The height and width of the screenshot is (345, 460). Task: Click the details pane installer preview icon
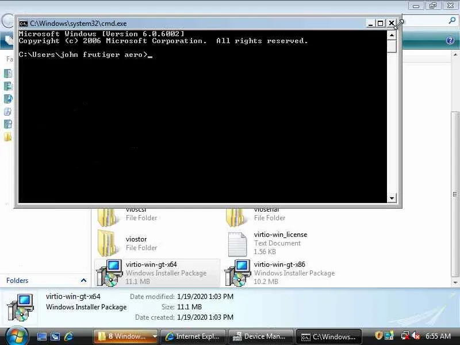20,307
